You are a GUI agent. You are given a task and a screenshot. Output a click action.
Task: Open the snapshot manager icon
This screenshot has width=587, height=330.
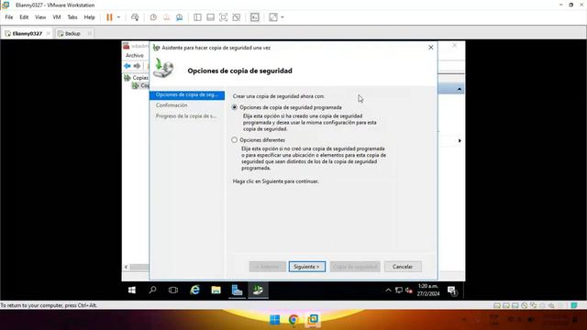(x=180, y=17)
